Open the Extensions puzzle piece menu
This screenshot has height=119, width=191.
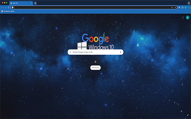[x=179, y=7]
